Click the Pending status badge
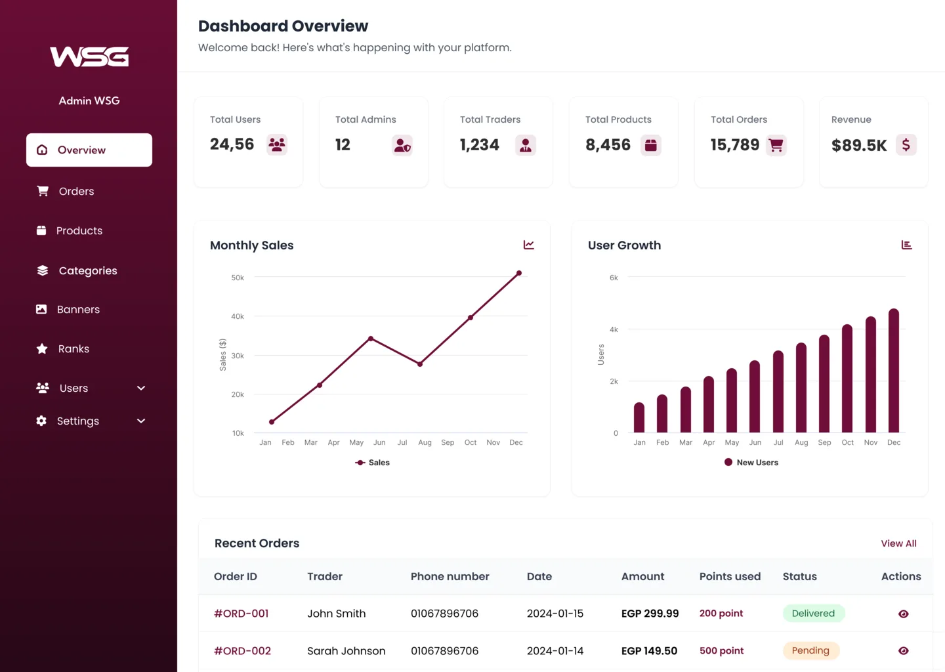The image size is (945, 672). click(x=811, y=650)
